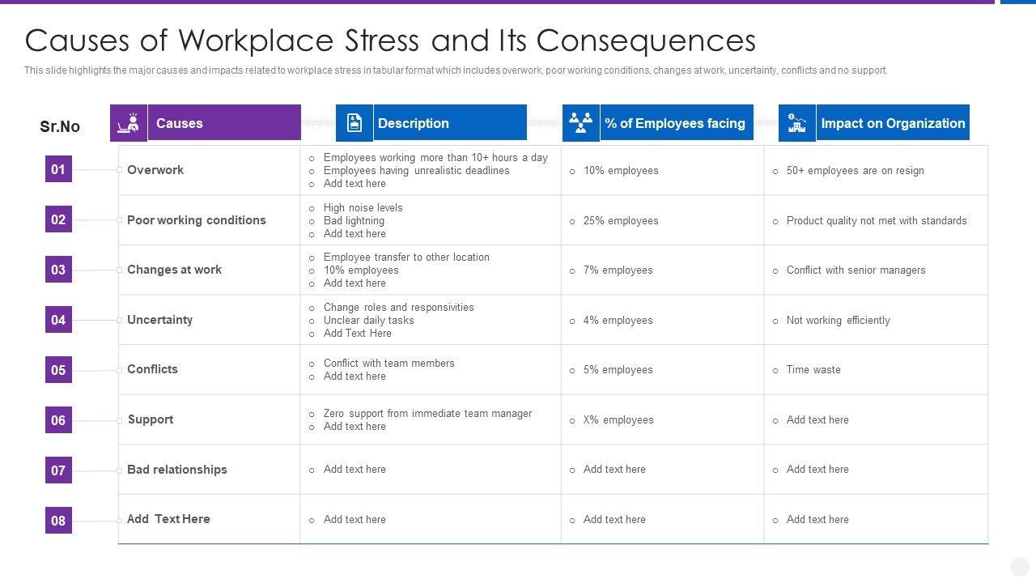This screenshot has height=583, width=1036.
Task: Select the 08 serial number badge
Action: [x=58, y=521]
